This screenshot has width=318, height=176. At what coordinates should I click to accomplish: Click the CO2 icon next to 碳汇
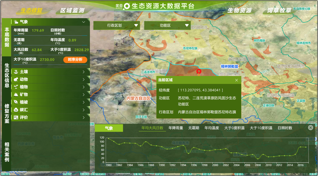(x=16, y=110)
